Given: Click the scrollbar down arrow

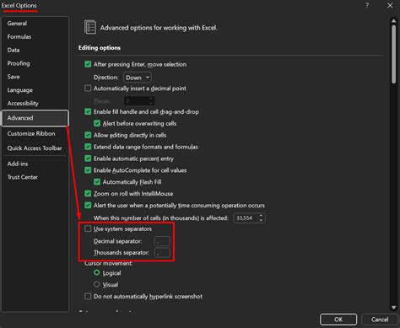Looking at the screenshot, I should [393, 308].
